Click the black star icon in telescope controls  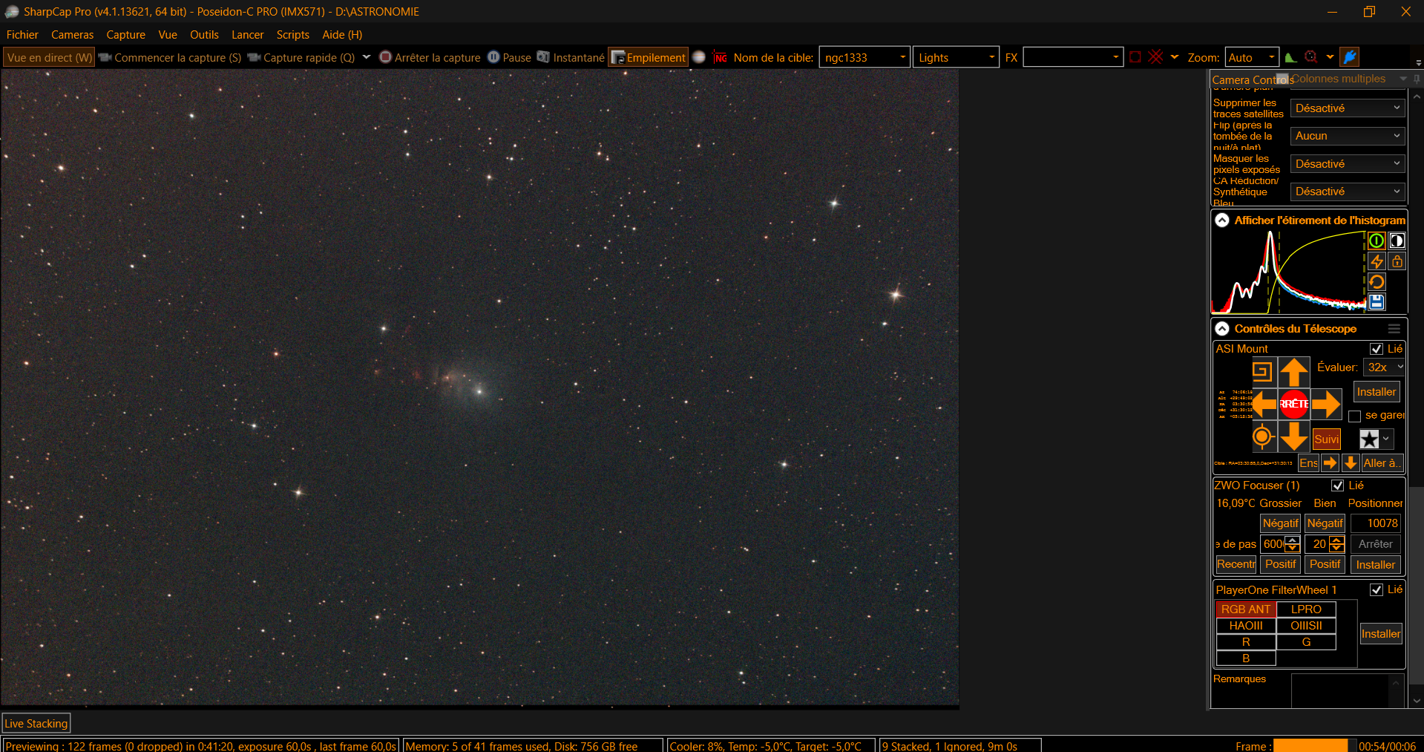[1369, 439]
